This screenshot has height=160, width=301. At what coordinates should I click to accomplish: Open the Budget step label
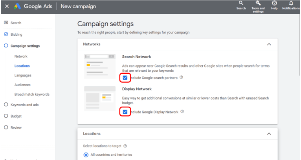(x=16, y=116)
